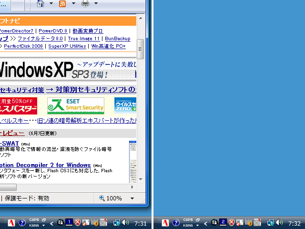
Task: Go to the browser Home page icon
Action: [41, 3]
